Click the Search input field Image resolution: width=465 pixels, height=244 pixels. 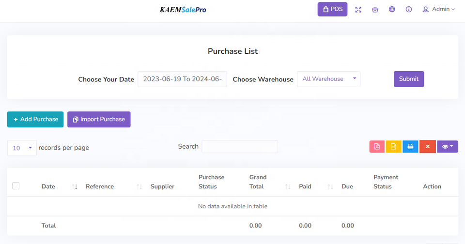point(240,147)
